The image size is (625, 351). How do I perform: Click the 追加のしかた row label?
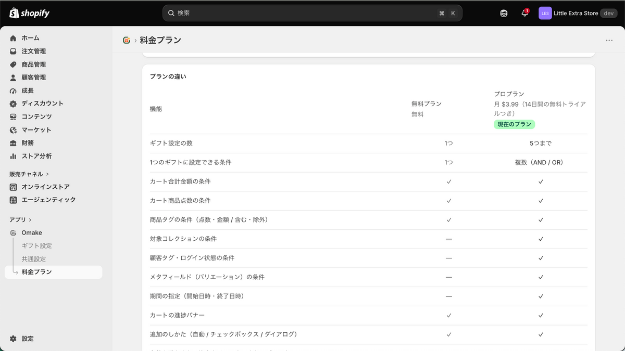[223, 334]
